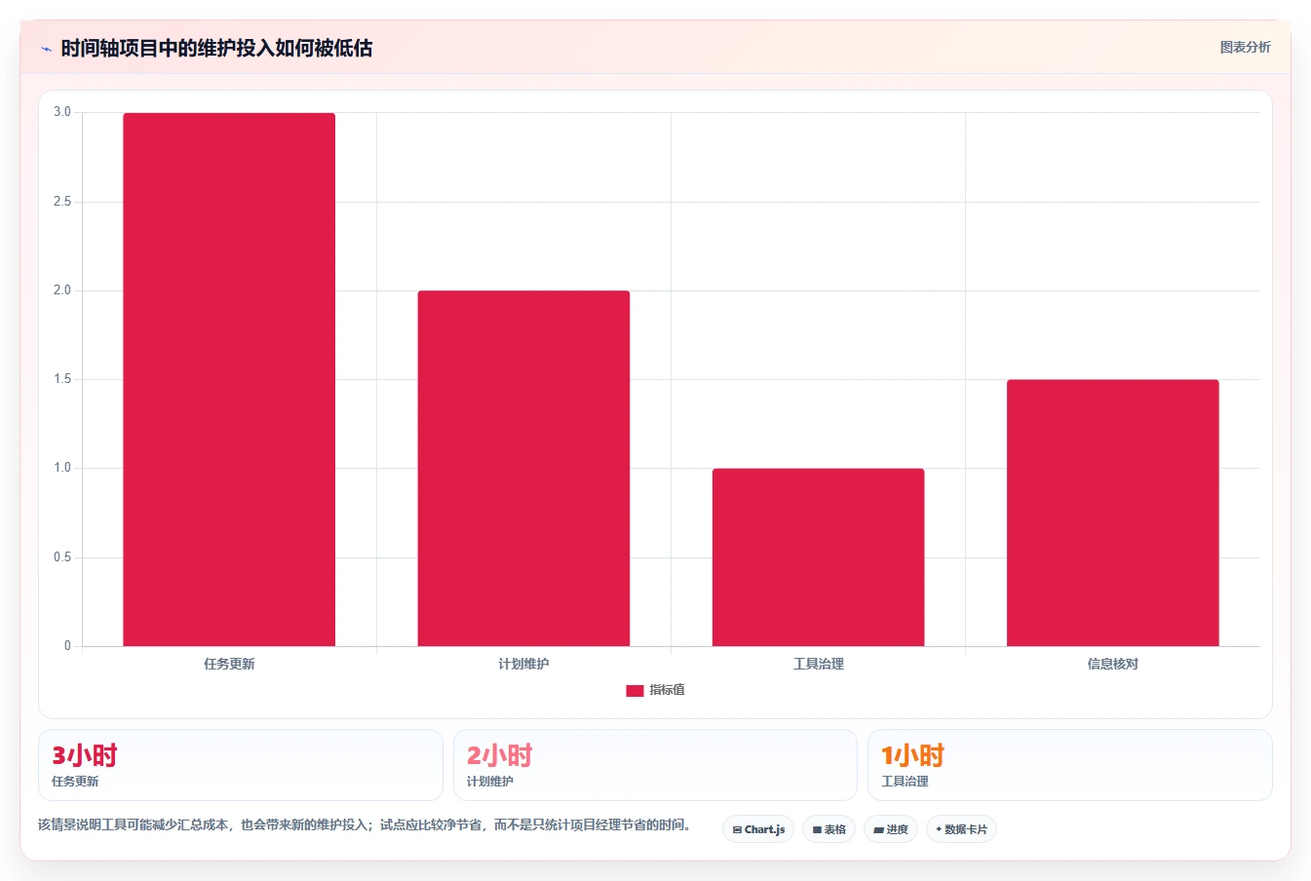Click the 2.5 y-axis tick label
The width and height of the screenshot is (1311, 881).
[x=62, y=202]
